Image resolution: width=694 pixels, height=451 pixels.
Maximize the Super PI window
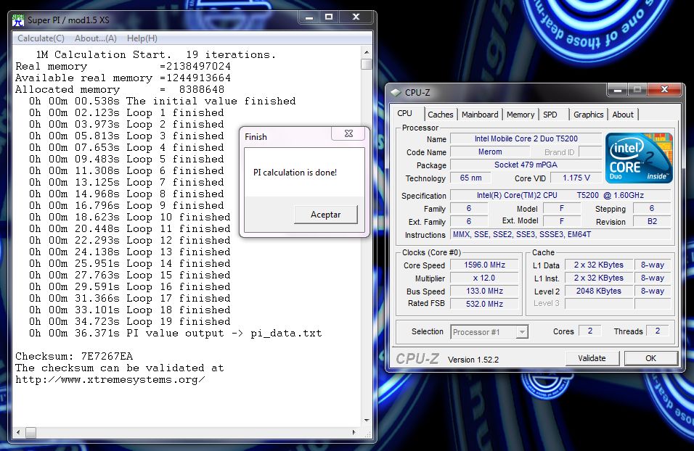[328, 17]
